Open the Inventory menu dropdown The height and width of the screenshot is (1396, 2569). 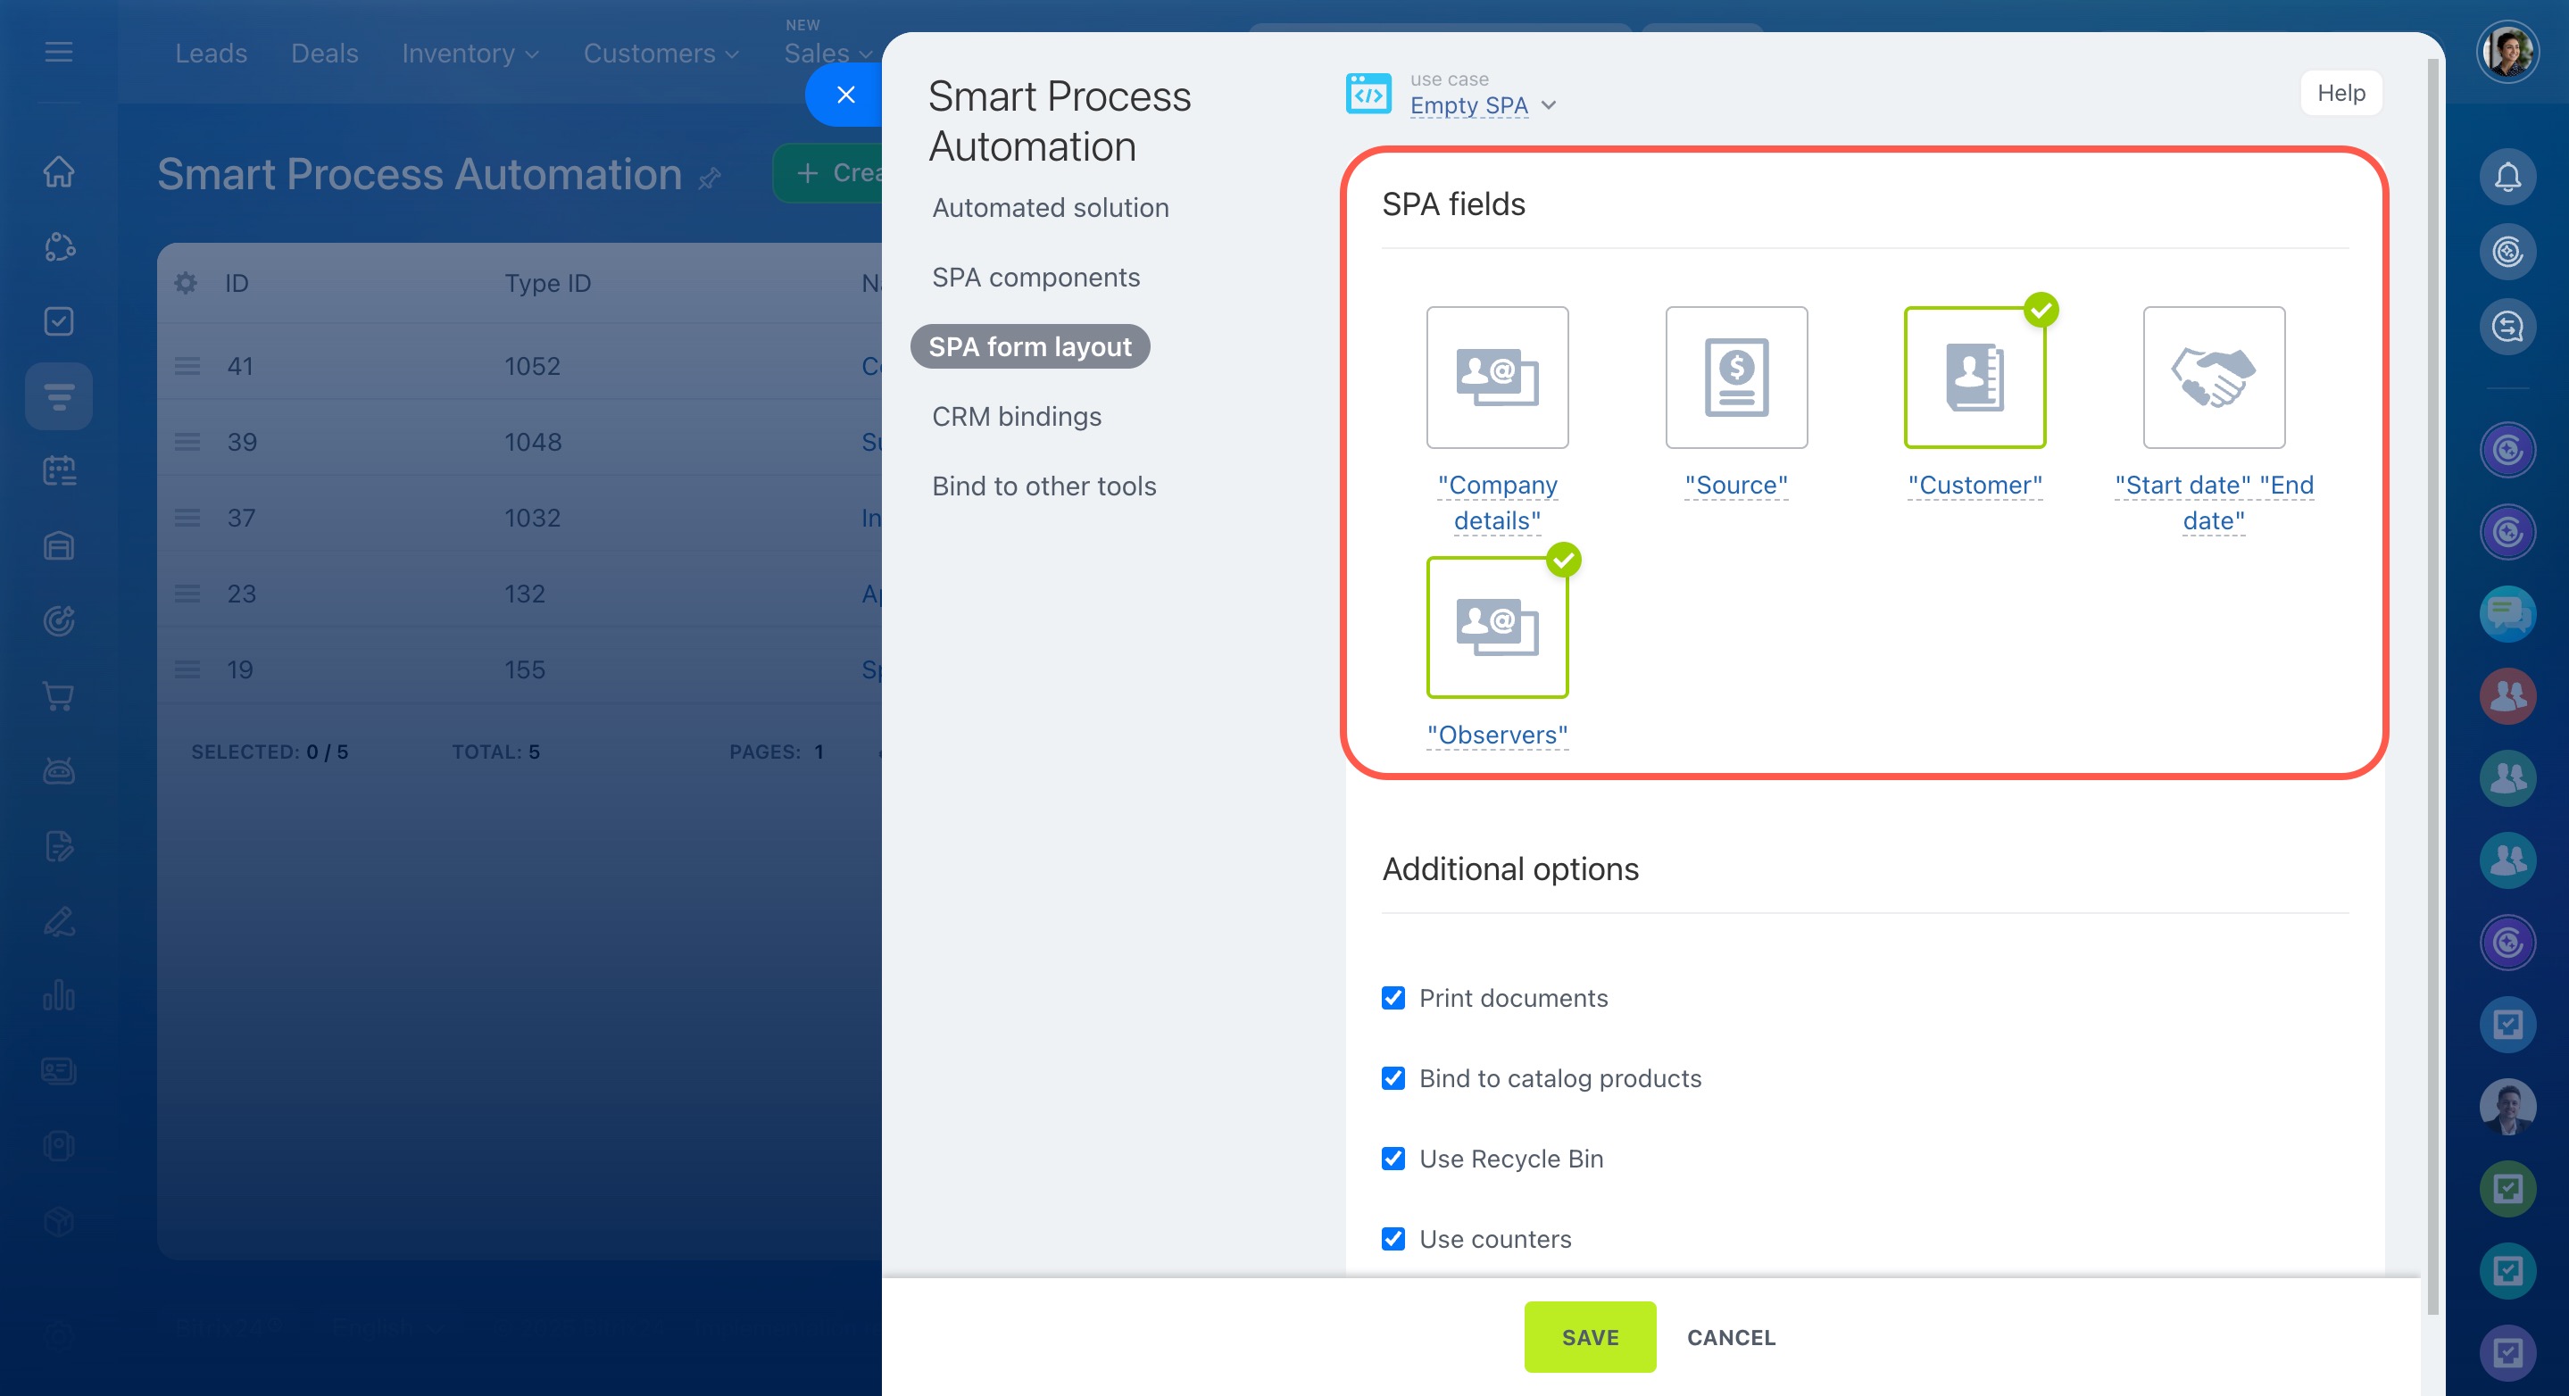pos(470,53)
